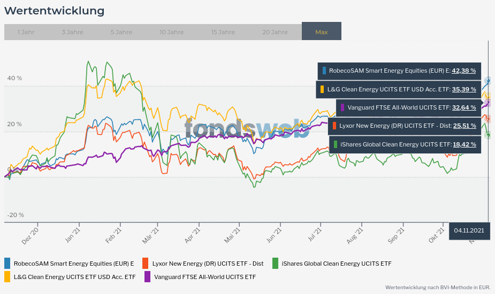Click the blue RobecoSAM legend color square
This screenshot has height=294, width=495.
pos(7,264)
